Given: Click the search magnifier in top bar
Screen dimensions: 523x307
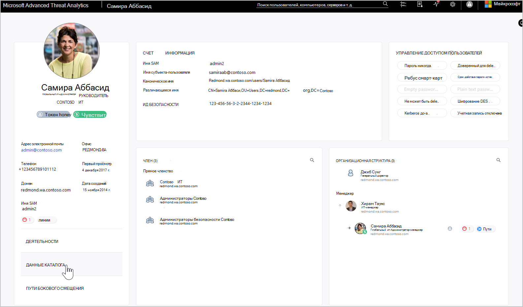Looking at the screenshot, I should (x=385, y=4).
